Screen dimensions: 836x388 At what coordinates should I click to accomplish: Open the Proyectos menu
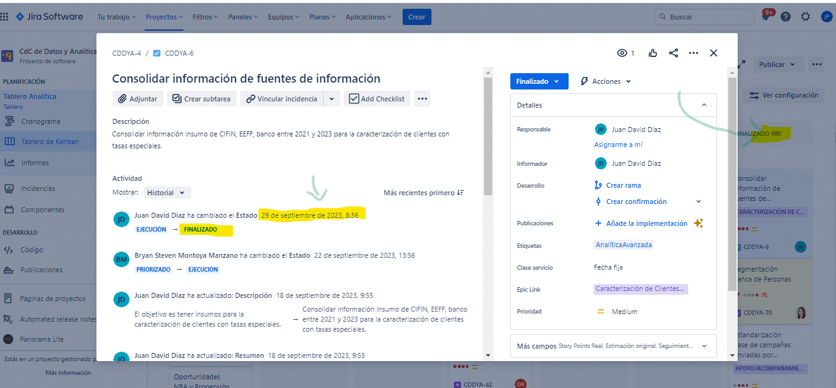click(164, 17)
